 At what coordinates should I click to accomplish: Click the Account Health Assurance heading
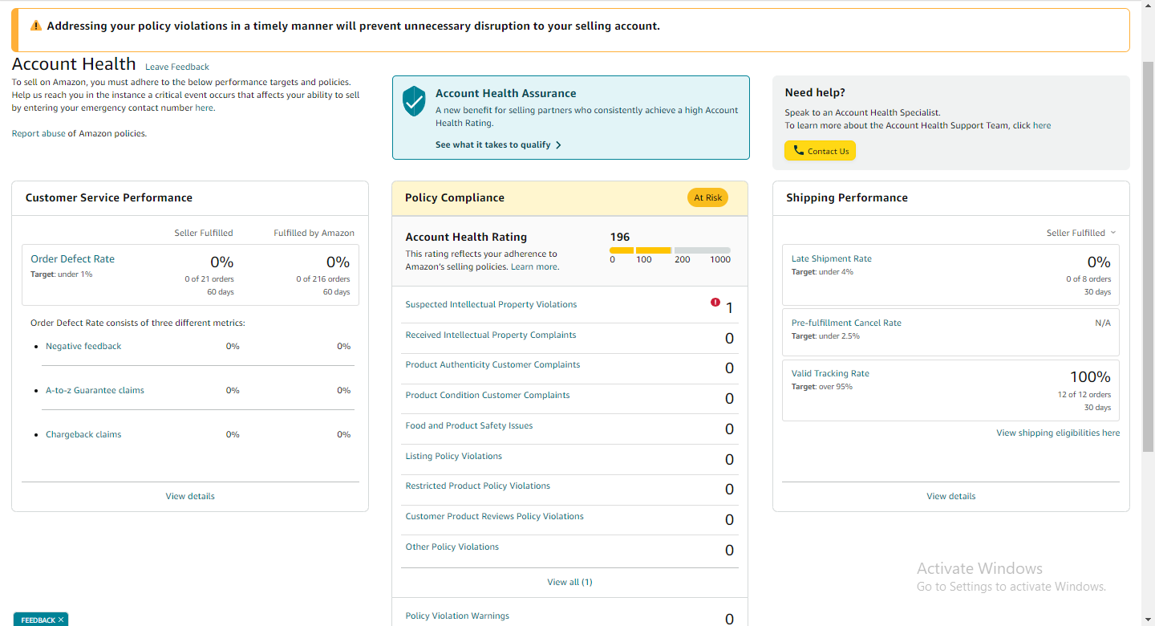[x=506, y=93]
